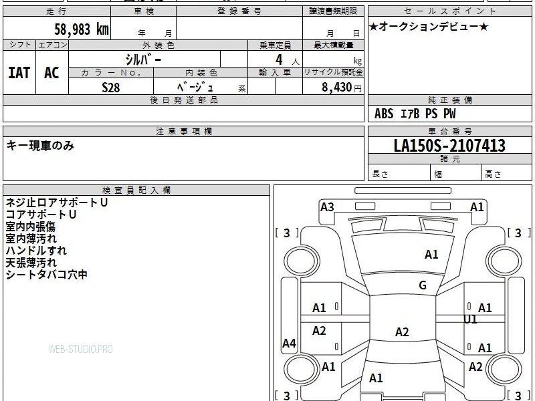The width and height of the screenshot is (535, 401).
Task: Click the カラーNo. header
Action: (111, 73)
